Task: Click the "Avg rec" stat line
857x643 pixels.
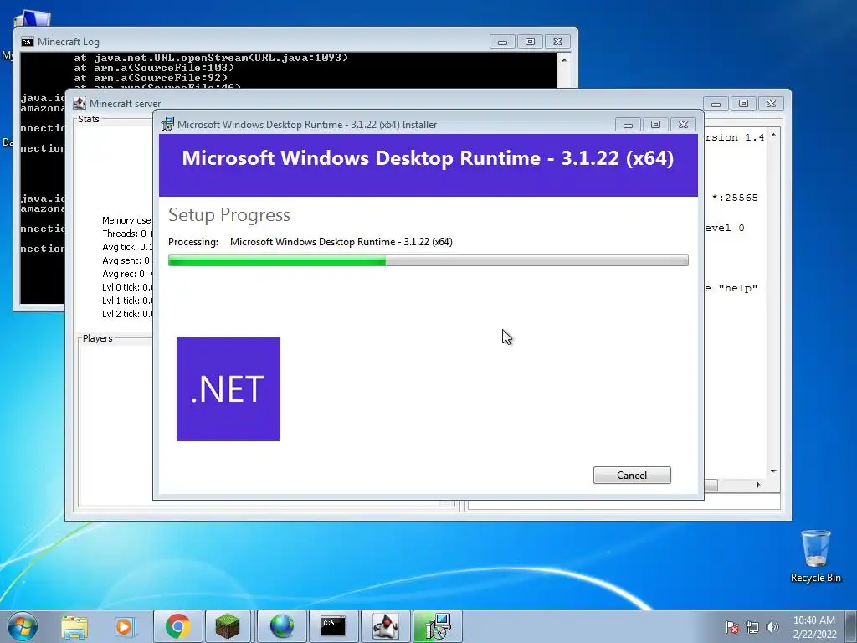Action: (127, 274)
